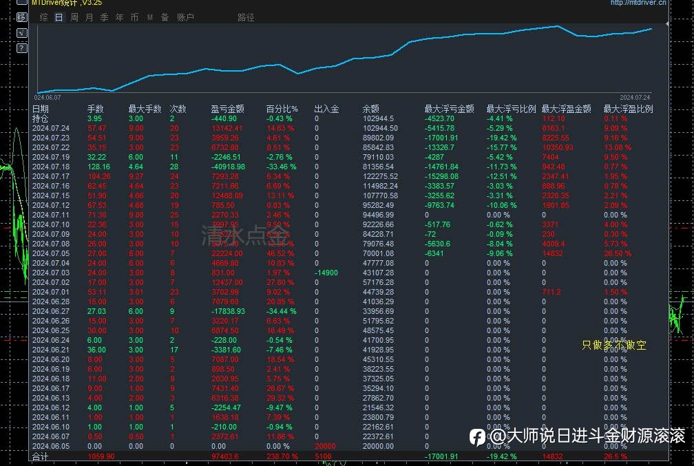Click the 10350.93 max floating profit cell
Viewport: 694px width, 466px height.
click(x=558, y=147)
